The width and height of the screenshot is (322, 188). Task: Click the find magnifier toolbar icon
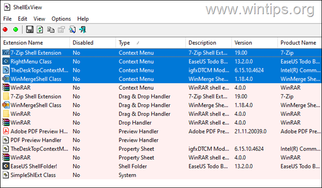coord(72,30)
